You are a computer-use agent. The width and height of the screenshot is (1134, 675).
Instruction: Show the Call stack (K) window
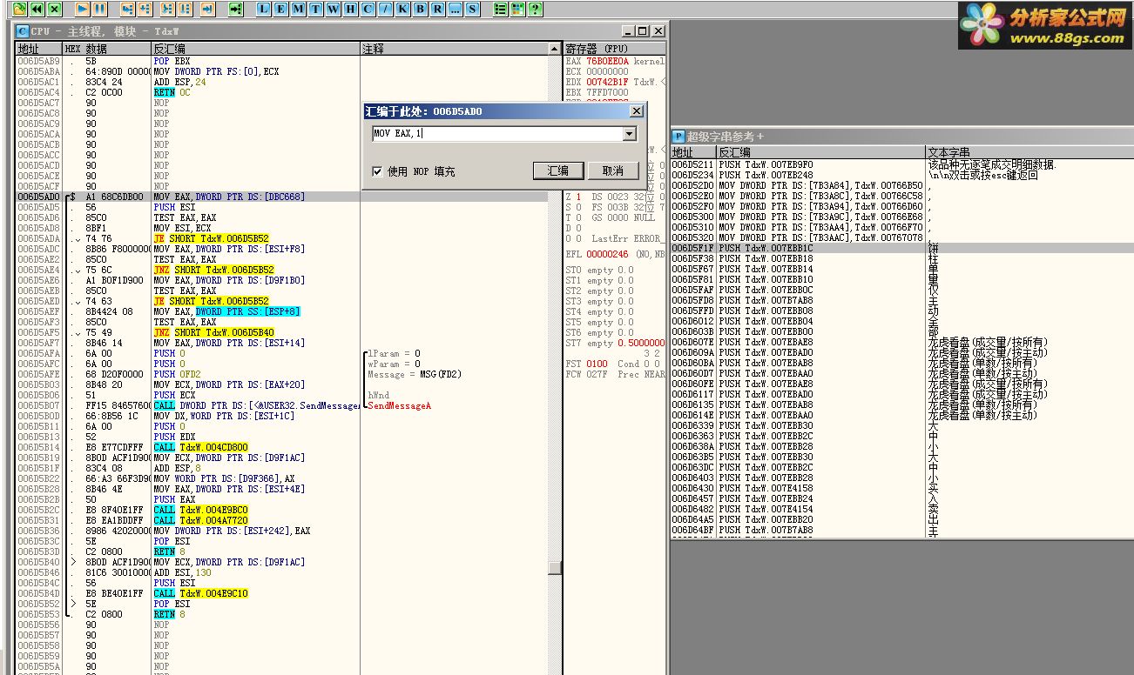(x=402, y=9)
